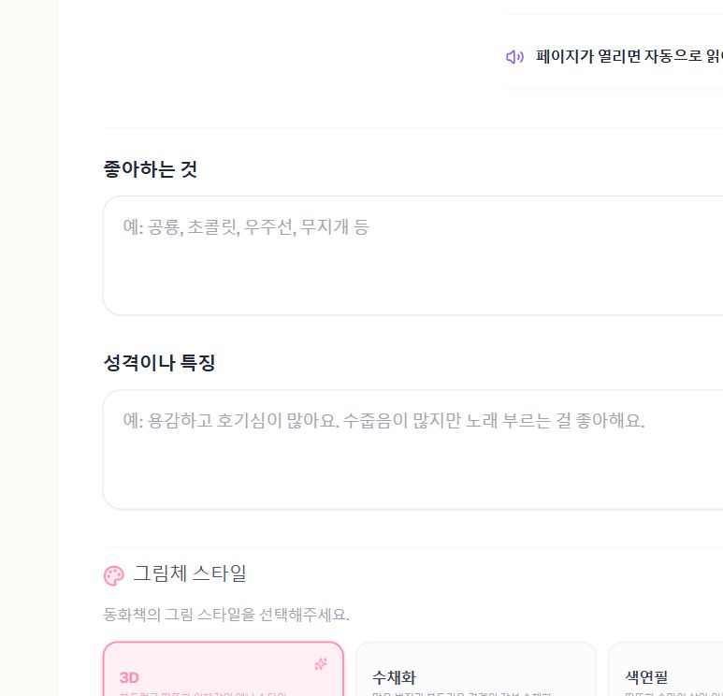Click the pink description under 3D
This screenshot has width=723, height=696.
pyautogui.click(x=203, y=693)
